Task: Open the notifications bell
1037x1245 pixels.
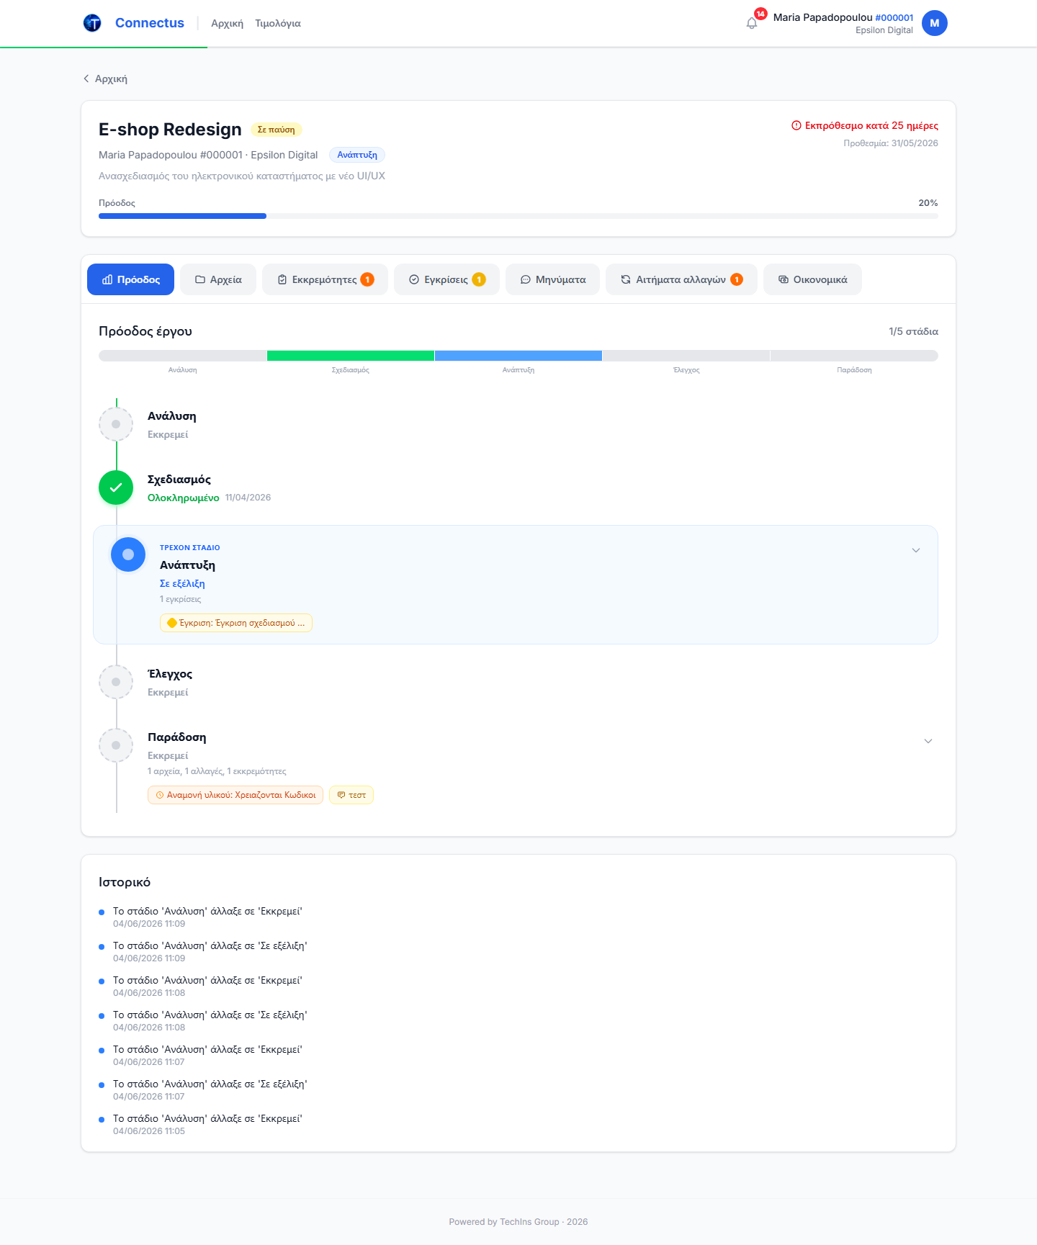Action: [752, 23]
